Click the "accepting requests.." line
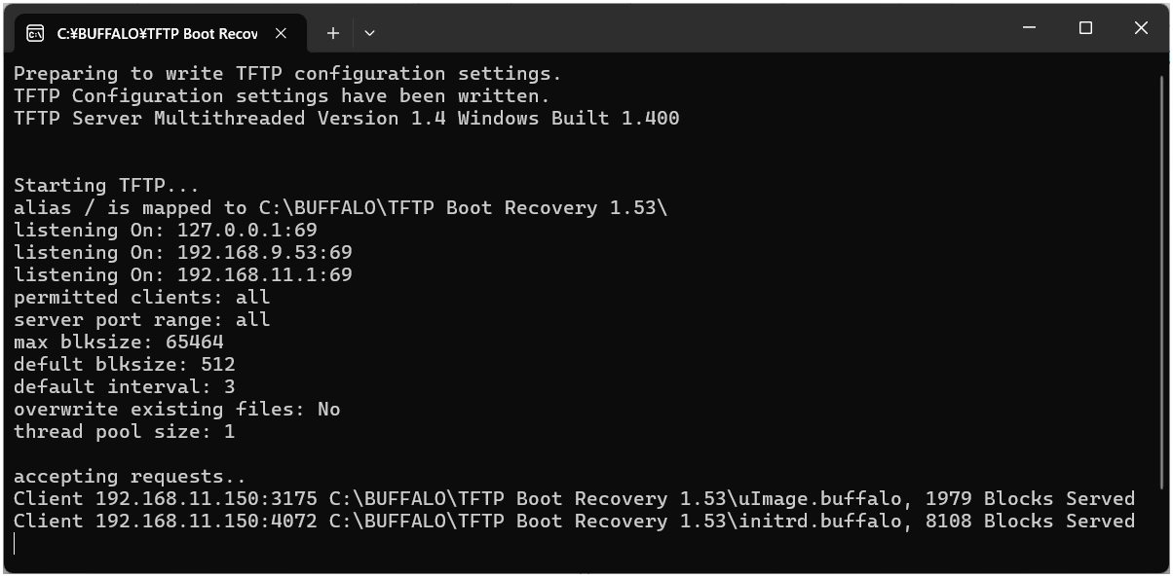This screenshot has height=577, width=1173. (130, 476)
